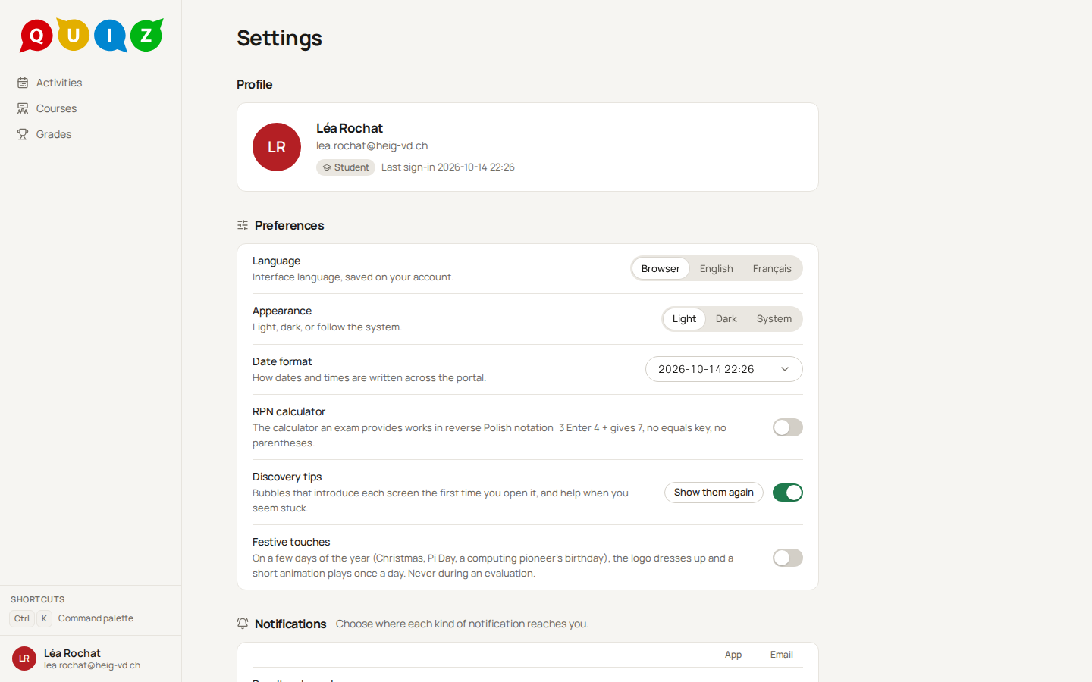The height and width of the screenshot is (682, 1092).
Task: Go to Courses in sidebar
Action: (x=90, y=108)
